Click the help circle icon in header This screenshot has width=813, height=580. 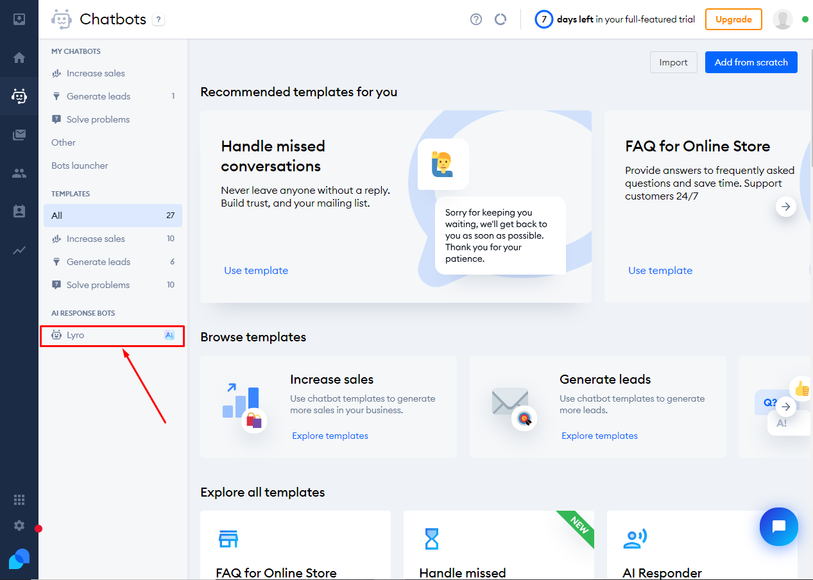pos(476,19)
